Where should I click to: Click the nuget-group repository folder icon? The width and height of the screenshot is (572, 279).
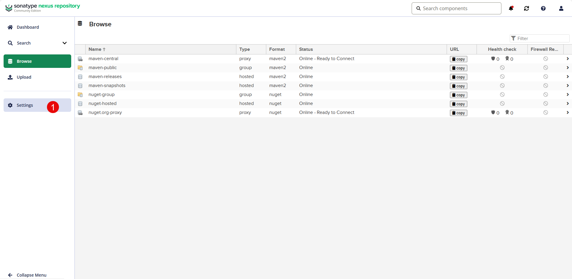[x=80, y=95]
